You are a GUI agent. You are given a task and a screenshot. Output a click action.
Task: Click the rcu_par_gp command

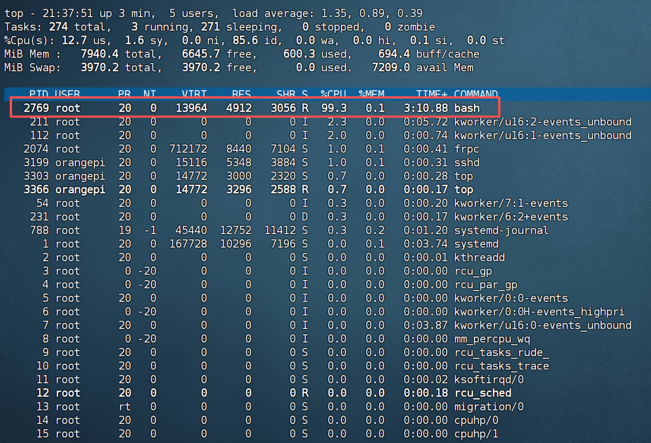486,285
